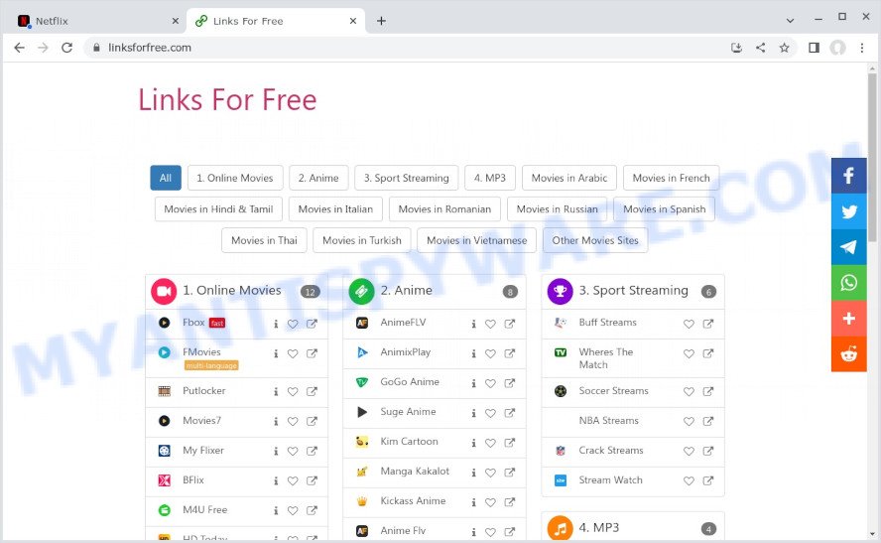Image resolution: width=881 pixels, height=543 pixels.
Task: Open Fbox external link icon
Action: pyautogui.click(x=312, y=324)
